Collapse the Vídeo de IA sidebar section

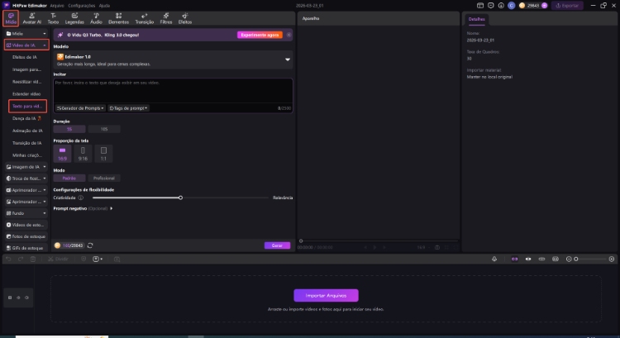pos(45,45)
